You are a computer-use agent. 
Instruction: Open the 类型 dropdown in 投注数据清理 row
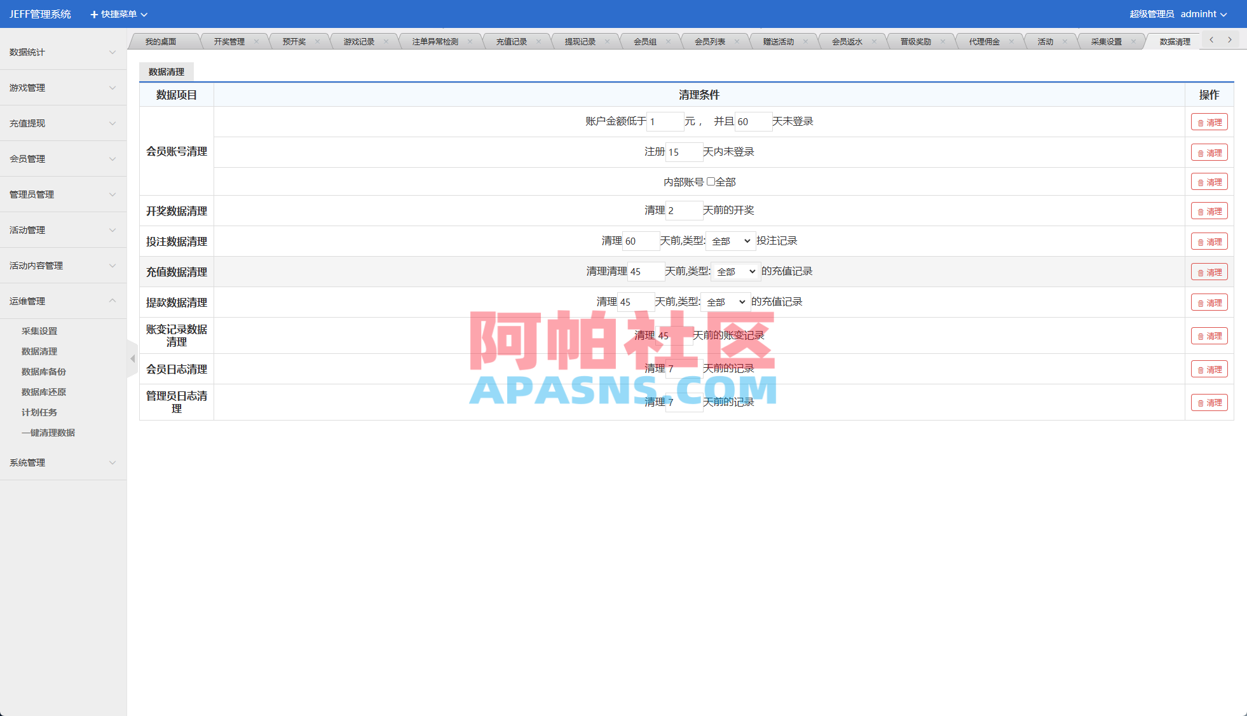pos(730,241)
